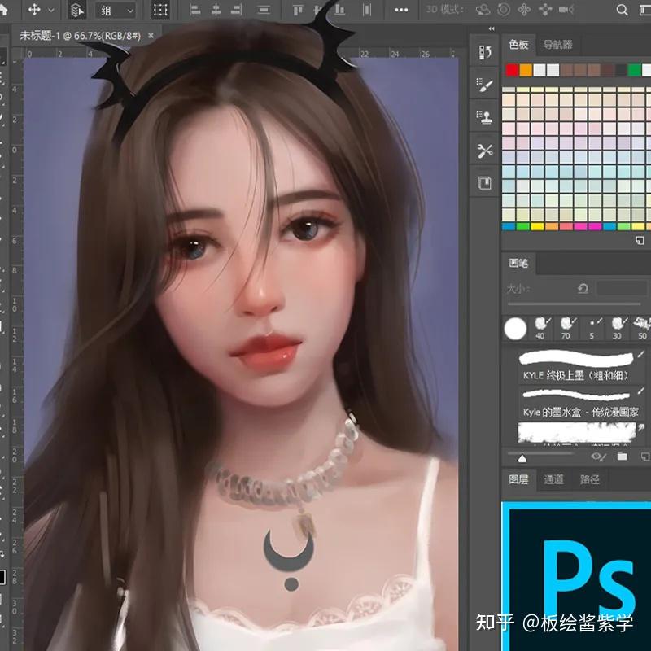Switch to the 导航器 tab
Image resolution: width=651 pixels, height=651 pixels.
pos(558,45)
